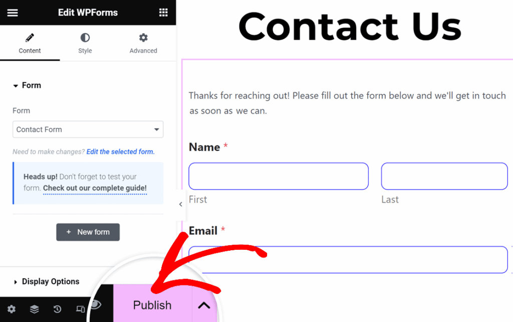Click the Content pencil icon
The width and height of the screenshot is (513, 322).
tap(30, 37)
